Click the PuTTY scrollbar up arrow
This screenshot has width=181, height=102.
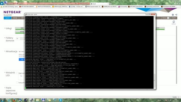click(154, 17)
